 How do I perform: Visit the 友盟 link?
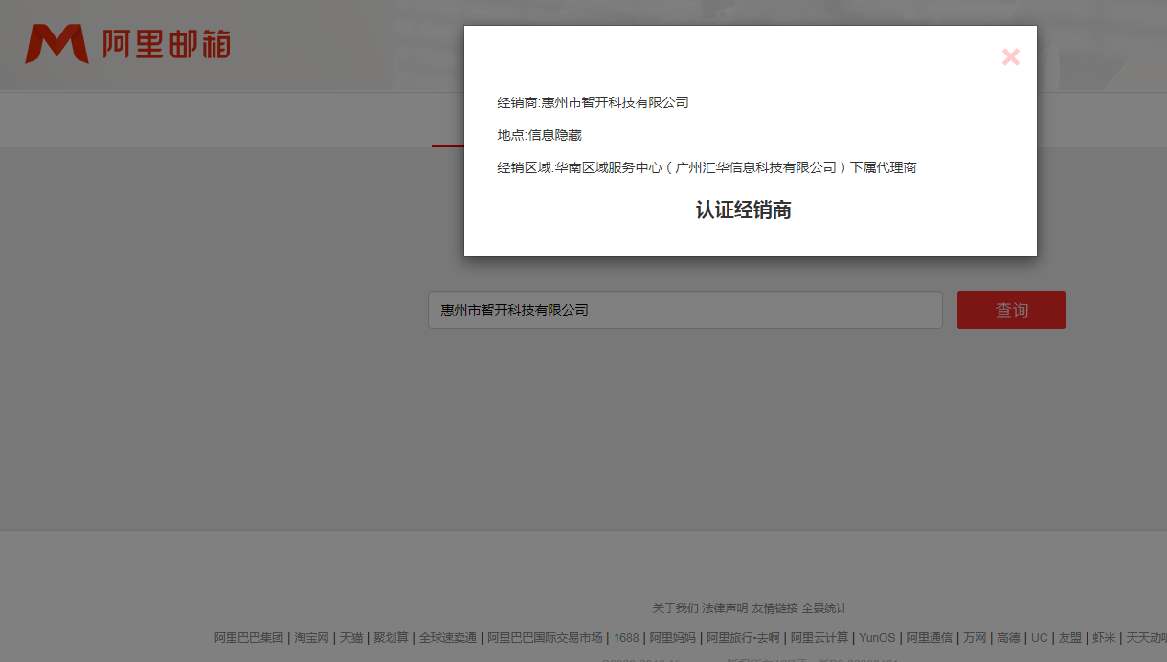[1070, 638]
